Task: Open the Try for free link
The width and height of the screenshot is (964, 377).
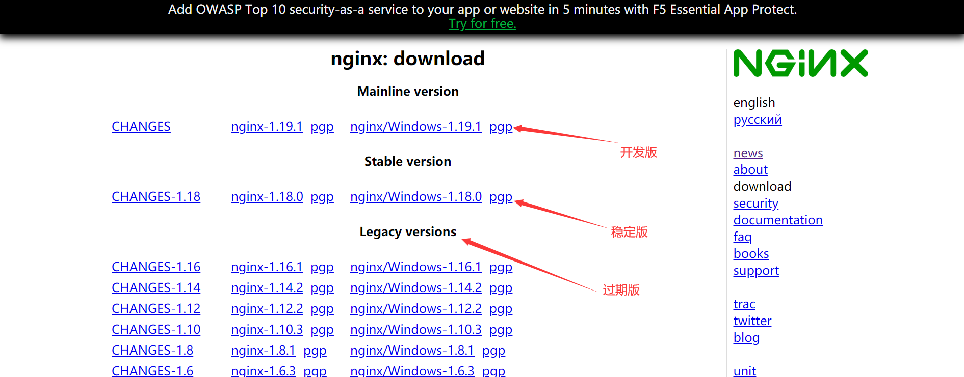Action: click(482, 24)
